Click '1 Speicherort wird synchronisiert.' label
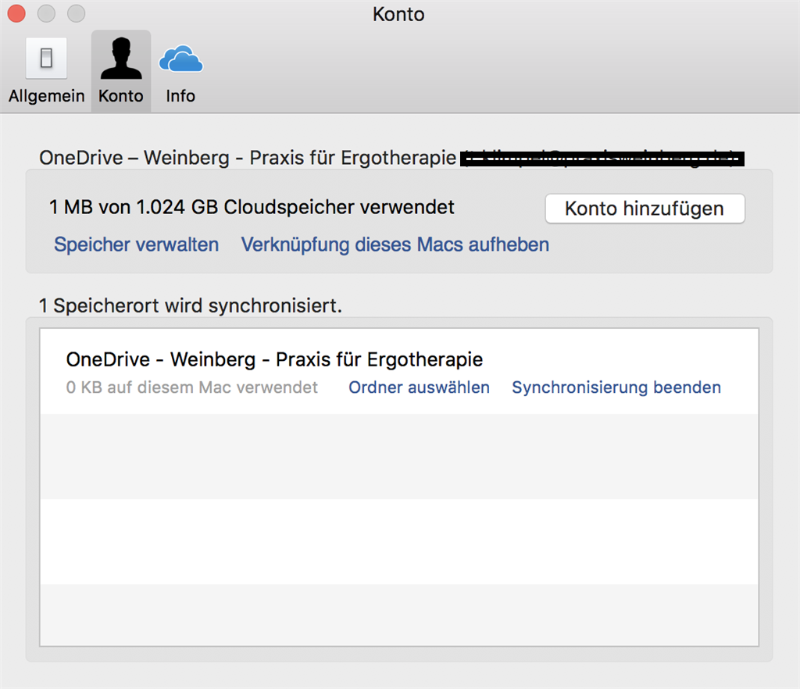 coord(191,306)
